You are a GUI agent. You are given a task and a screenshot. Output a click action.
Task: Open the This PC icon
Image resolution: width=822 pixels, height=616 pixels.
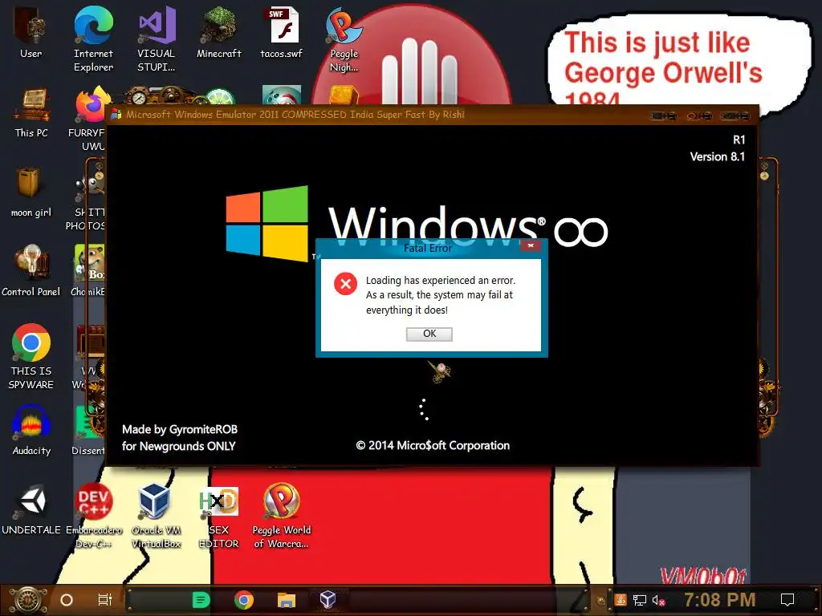31,113
